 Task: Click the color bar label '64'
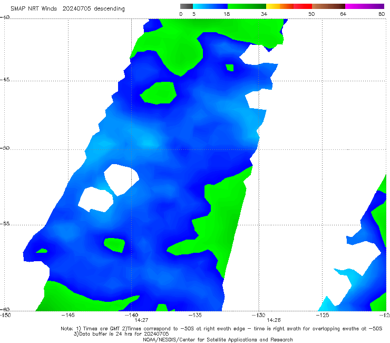coord(343,14)
